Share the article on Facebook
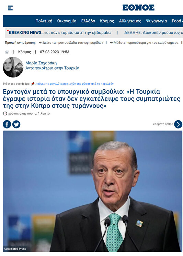 pos(7,124)
